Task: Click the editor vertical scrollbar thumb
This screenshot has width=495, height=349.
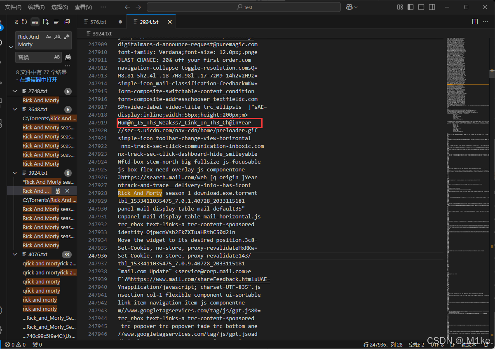Action: pos(492,74)
